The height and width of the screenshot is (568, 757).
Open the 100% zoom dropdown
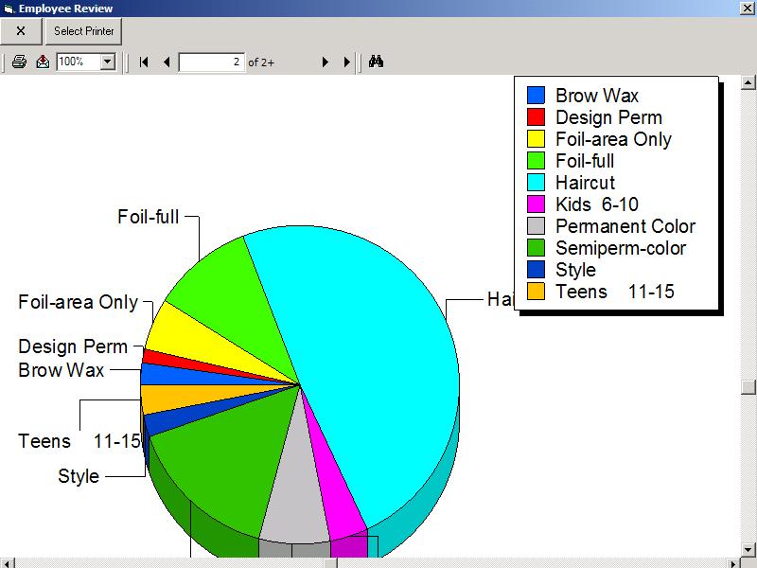(107, 62)
